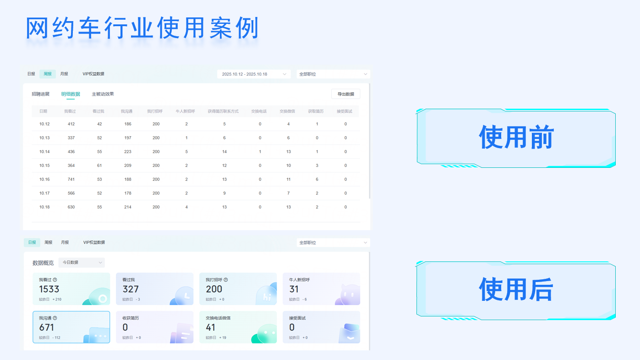Click the 10.16 date cell
This screenshot has width=640, height=360.
coord(44,179)
